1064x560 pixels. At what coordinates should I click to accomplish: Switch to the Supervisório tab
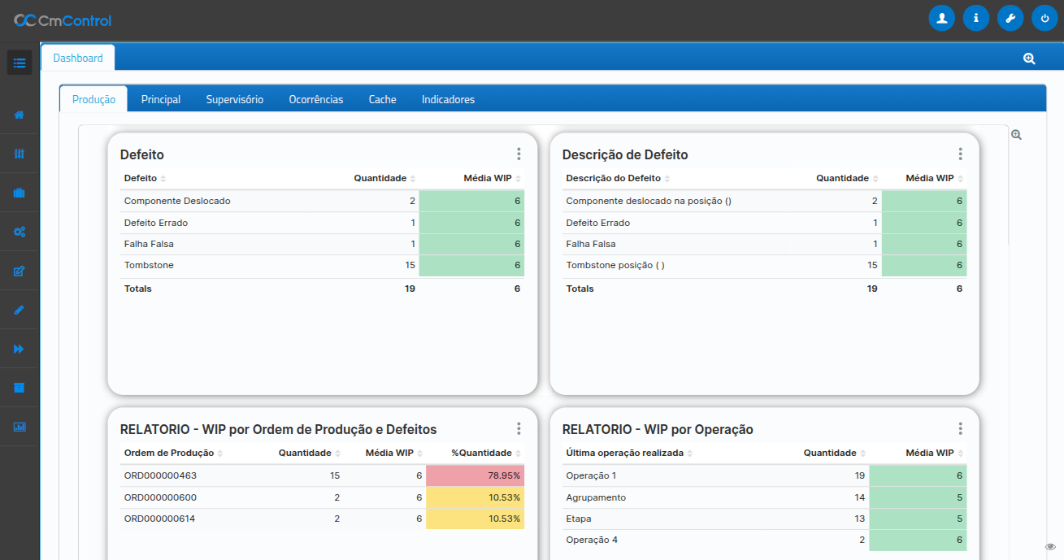[x=234, y=99]
